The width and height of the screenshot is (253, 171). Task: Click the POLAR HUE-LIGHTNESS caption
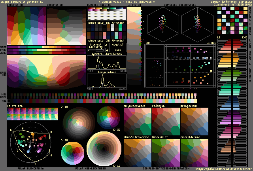click(91, 168)
